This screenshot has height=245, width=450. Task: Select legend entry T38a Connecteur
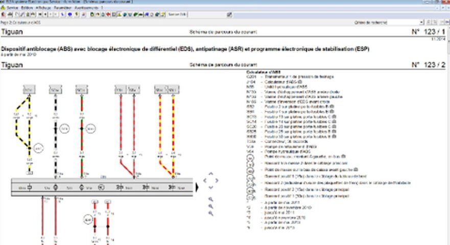coord(277,141)
